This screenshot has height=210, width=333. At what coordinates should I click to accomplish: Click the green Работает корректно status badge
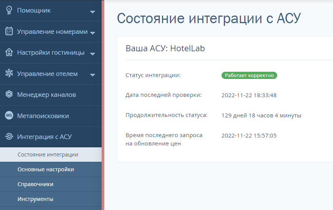pyautogui.click(x=249, y=76)
